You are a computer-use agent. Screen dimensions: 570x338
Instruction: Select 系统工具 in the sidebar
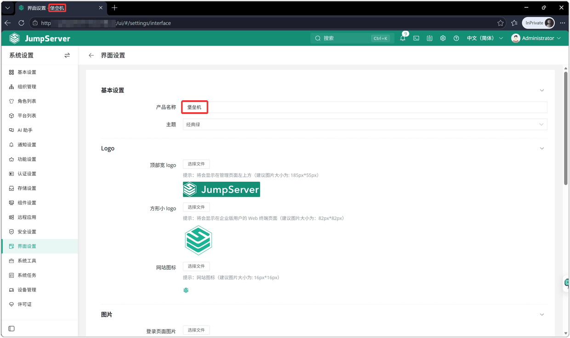point(40,261)
